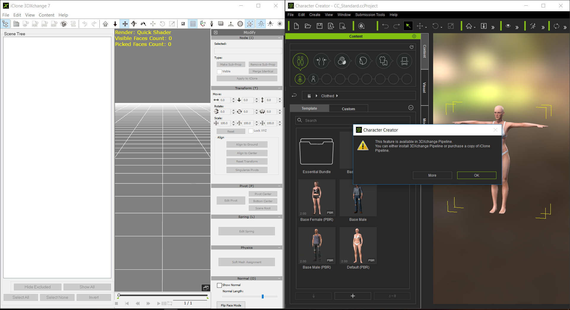
Task: Expand the Content panel circled chevron options menu
Action: pos(411,108)
